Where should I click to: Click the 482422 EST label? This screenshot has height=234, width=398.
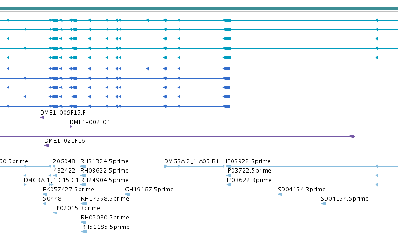[x=65, y=171]
